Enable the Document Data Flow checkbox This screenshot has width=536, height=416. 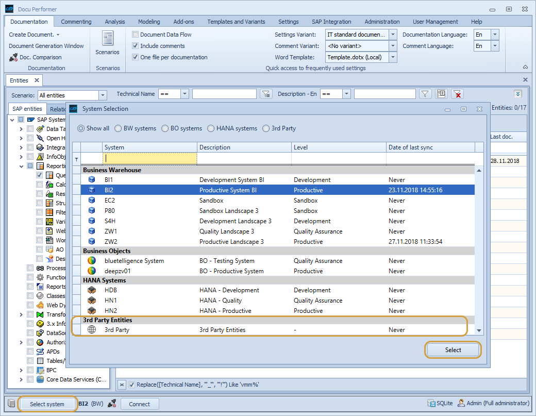(135, 34)
